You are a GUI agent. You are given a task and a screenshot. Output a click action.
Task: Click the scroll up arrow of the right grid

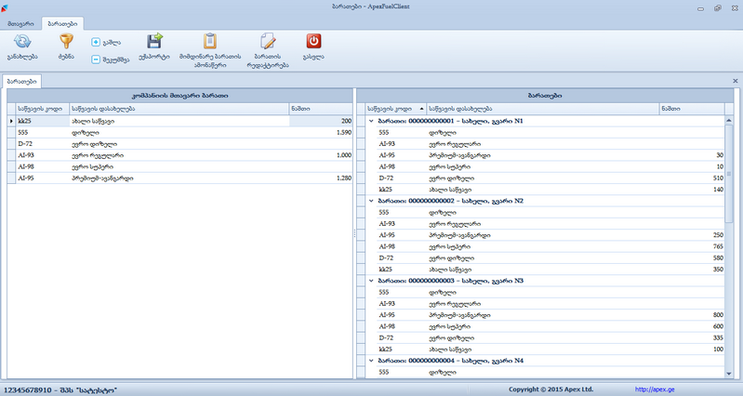(729, 121)
